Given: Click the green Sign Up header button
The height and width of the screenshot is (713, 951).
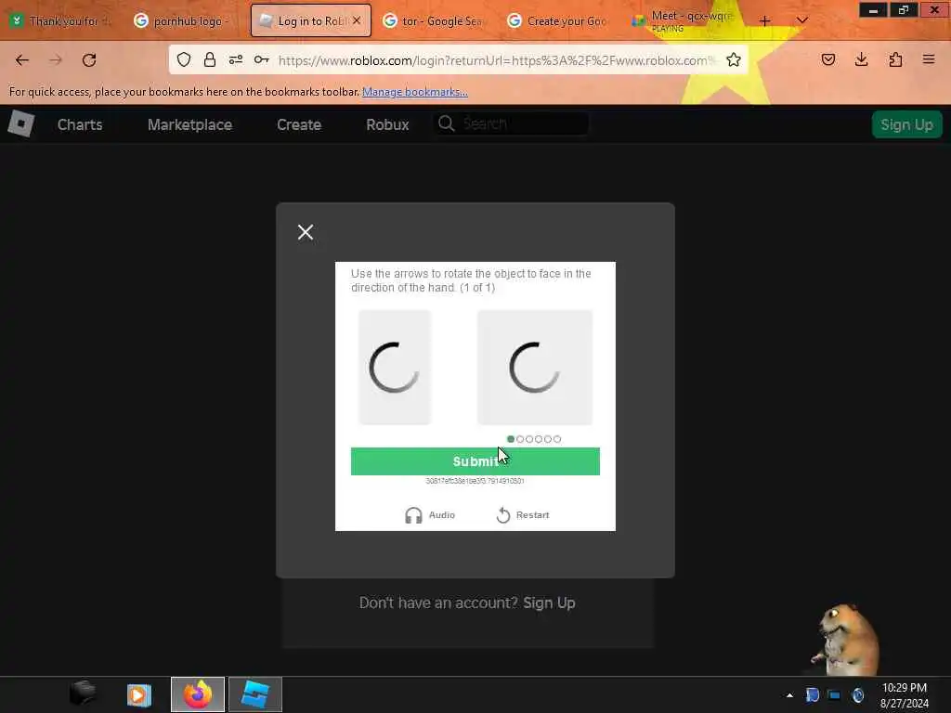Looking at the screenshot, I should pyautogui.click(x=906, y=124).
